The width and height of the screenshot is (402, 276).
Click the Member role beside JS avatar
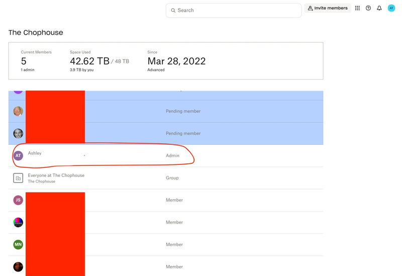(174, 200)
